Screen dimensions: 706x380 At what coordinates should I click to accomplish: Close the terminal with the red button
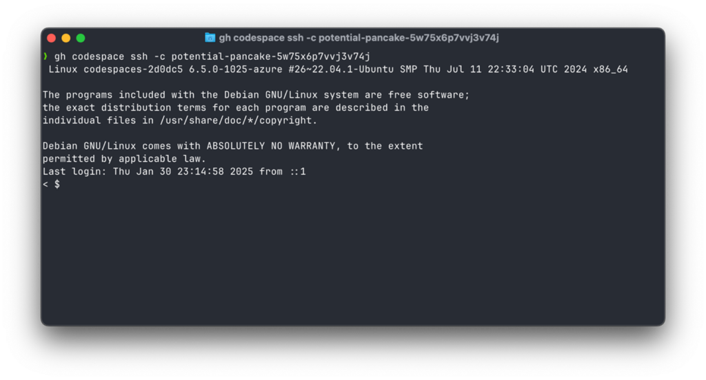tap(51, 39)
